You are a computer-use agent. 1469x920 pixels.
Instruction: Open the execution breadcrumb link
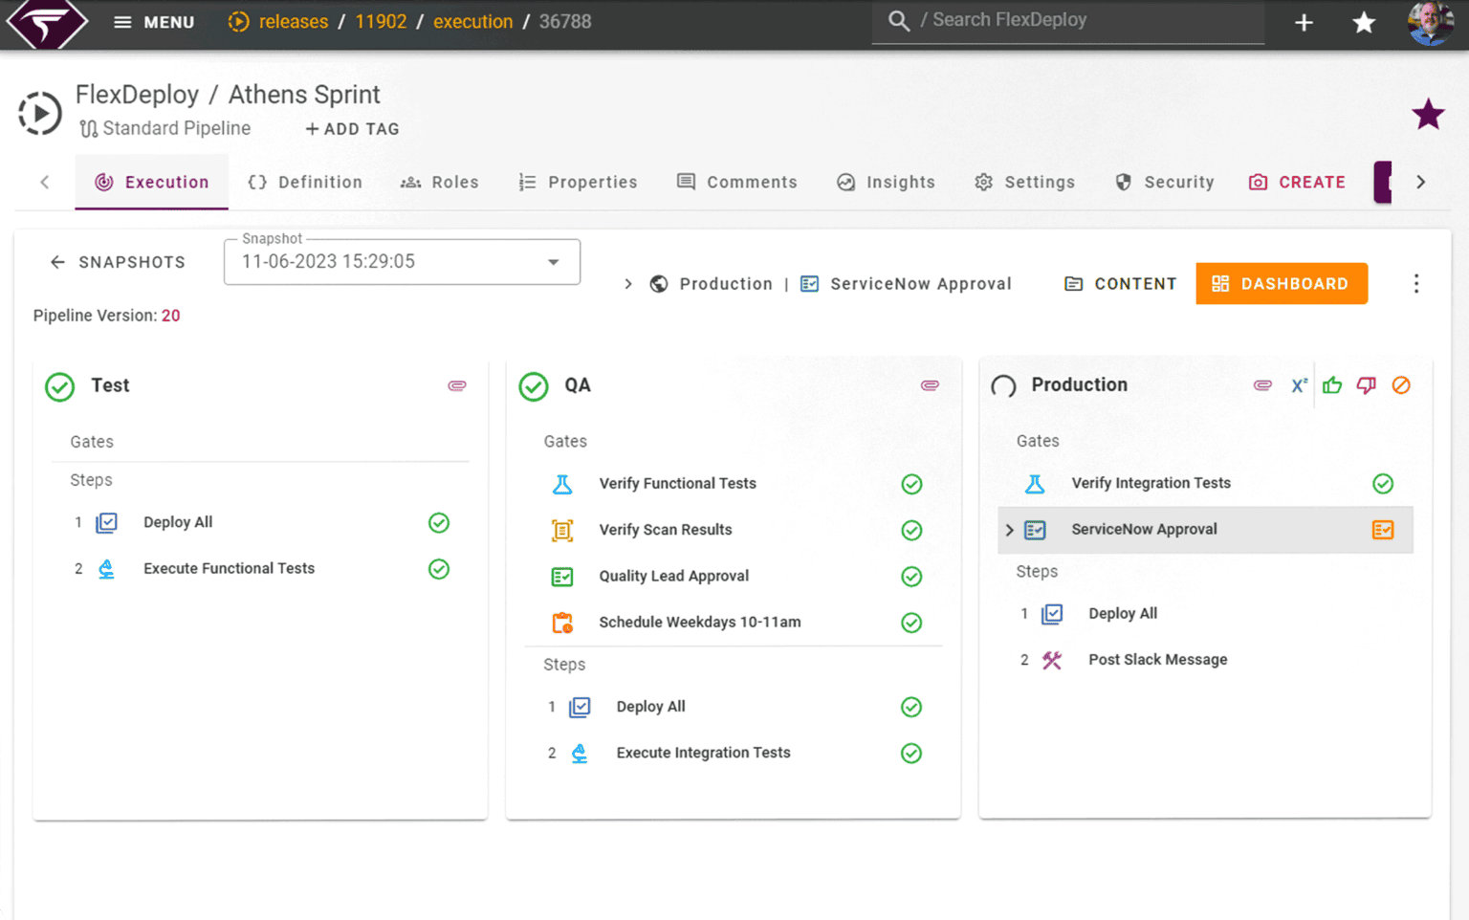click(472, 21)
